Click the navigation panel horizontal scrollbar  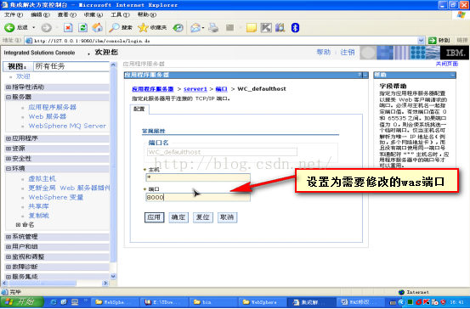pos(55,283)
